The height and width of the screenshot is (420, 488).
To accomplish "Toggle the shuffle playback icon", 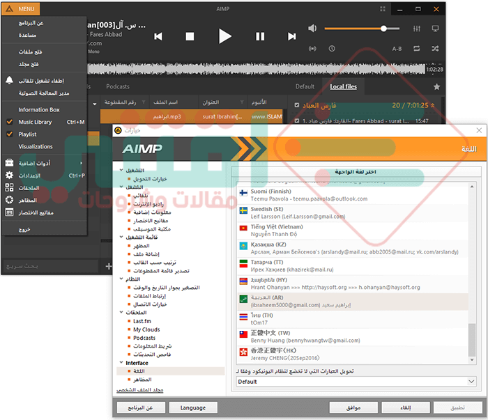I will point(435,49).
